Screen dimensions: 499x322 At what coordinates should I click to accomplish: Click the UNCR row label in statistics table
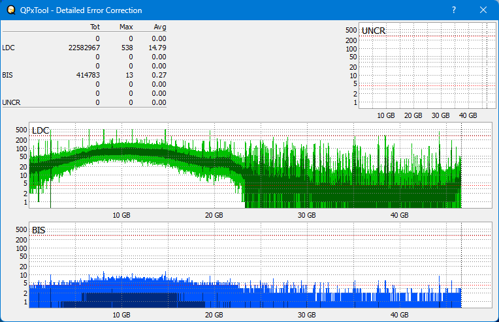(10, 102)
